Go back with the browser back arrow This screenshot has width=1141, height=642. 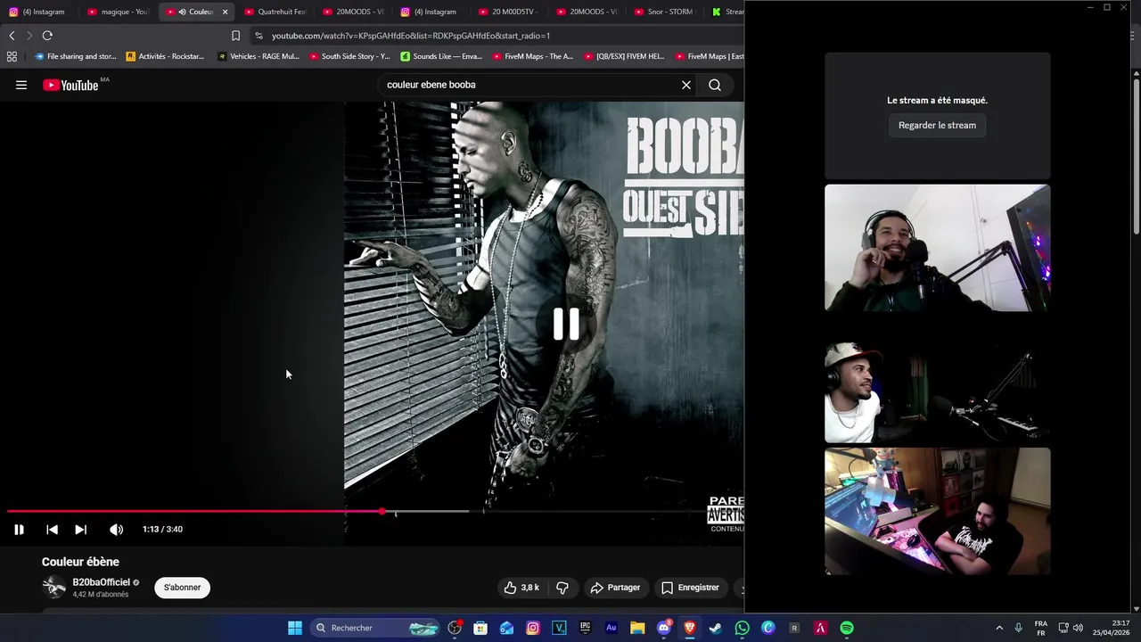coord(12,36)
